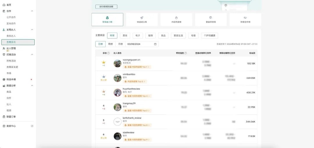
Task: Open 查找达人 in the sidebar
Action: point(11,36)
